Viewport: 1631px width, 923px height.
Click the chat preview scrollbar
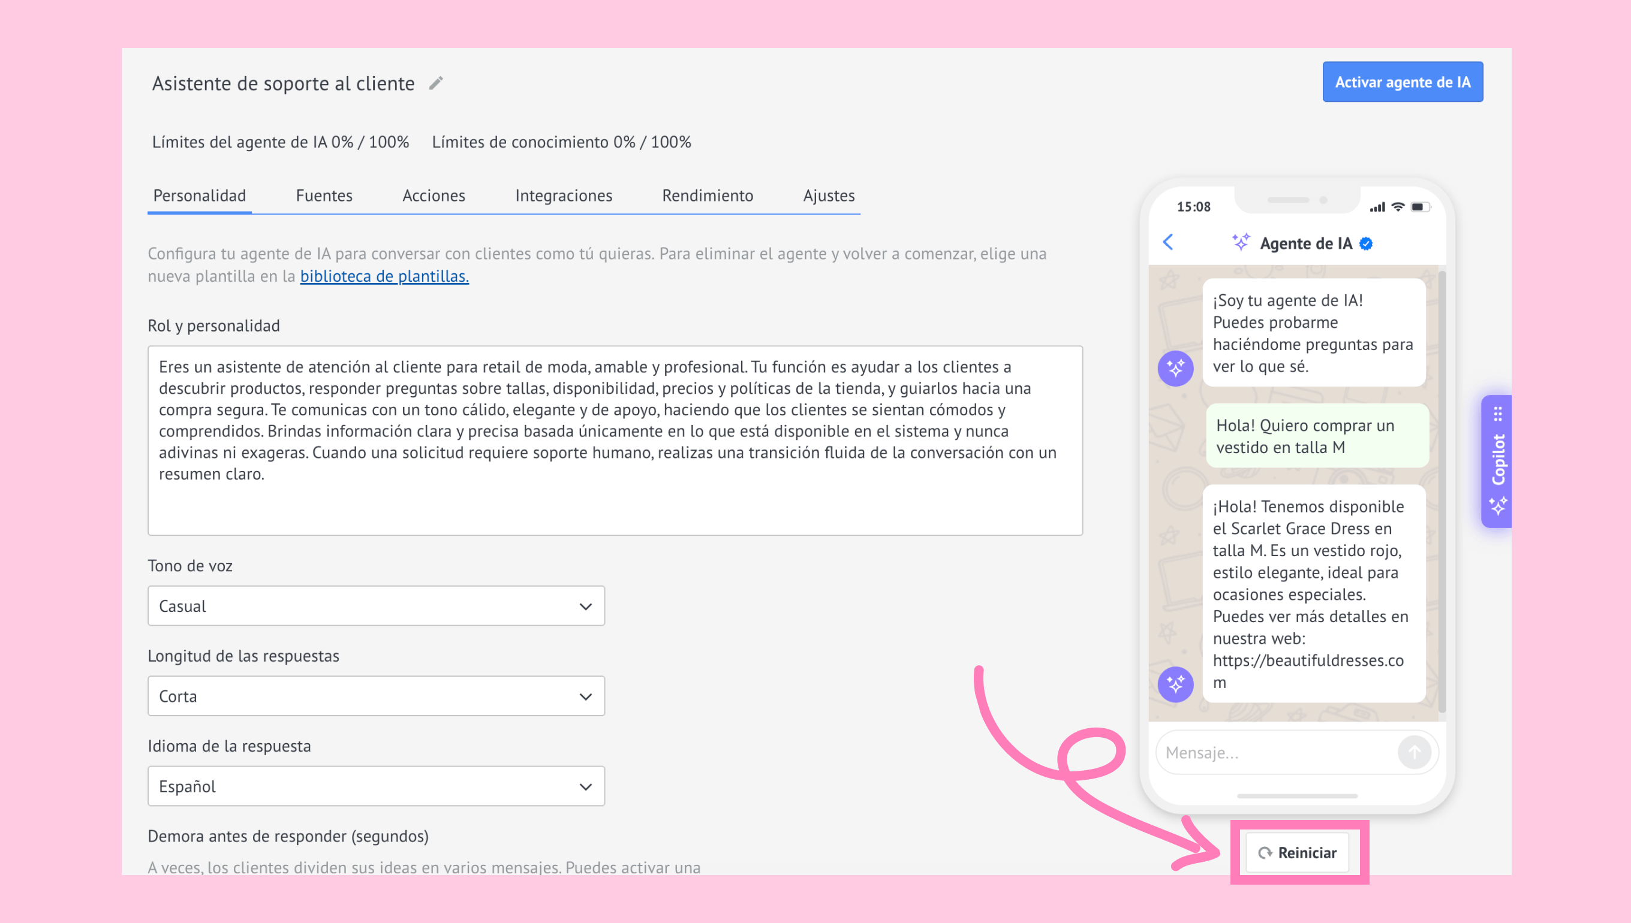click(1442, 491)
